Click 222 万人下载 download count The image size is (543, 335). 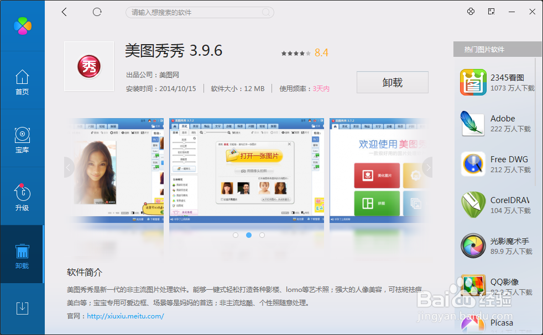tap(510, 129)
